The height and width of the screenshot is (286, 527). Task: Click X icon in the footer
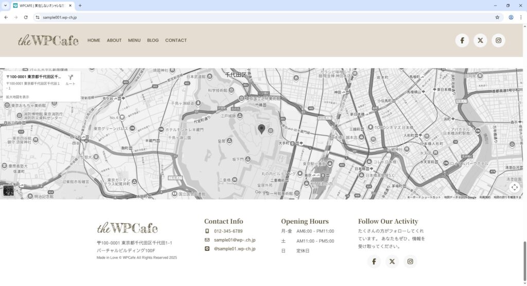(392, 262)
